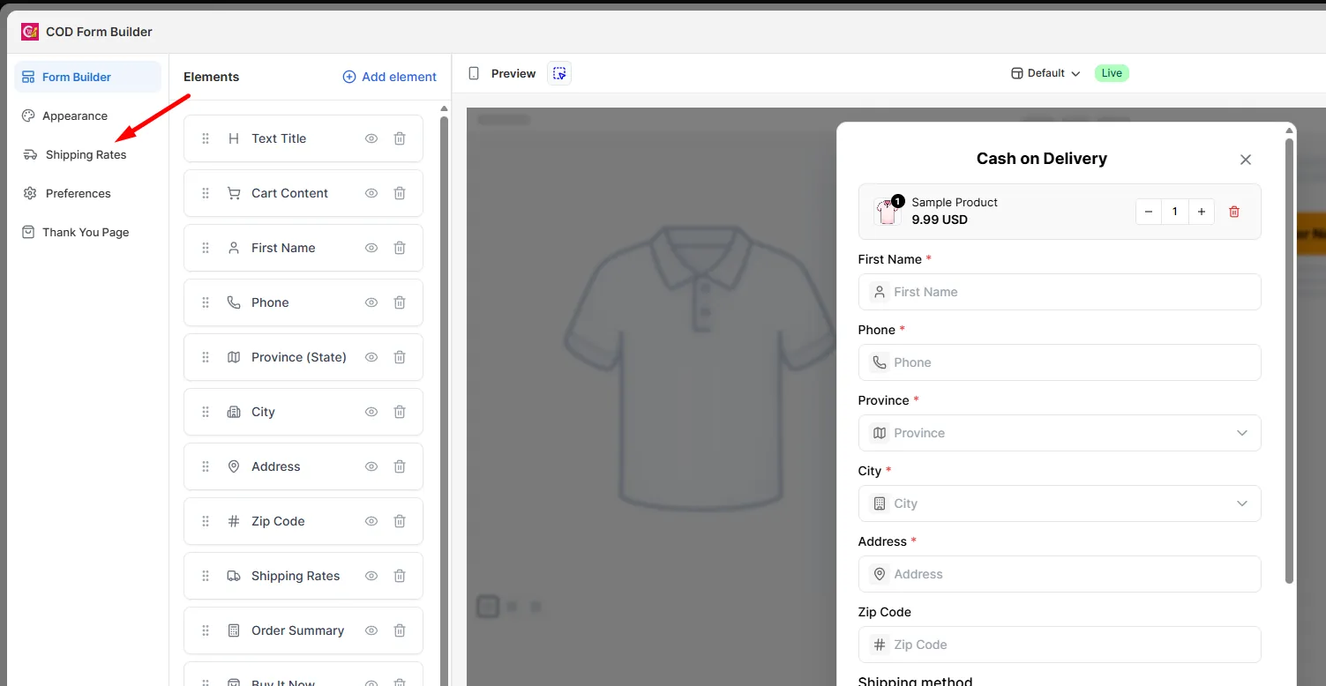Open the Default form dropdown
The width and height of the screenshot is (1326, 686).
click(x=1045, y=73)
